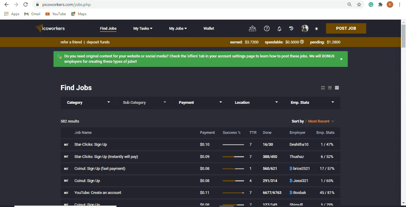406x207 pixels.
Task: Open job Coinut: Sign Up (fast payment)
Action: [x=100, y=168]
